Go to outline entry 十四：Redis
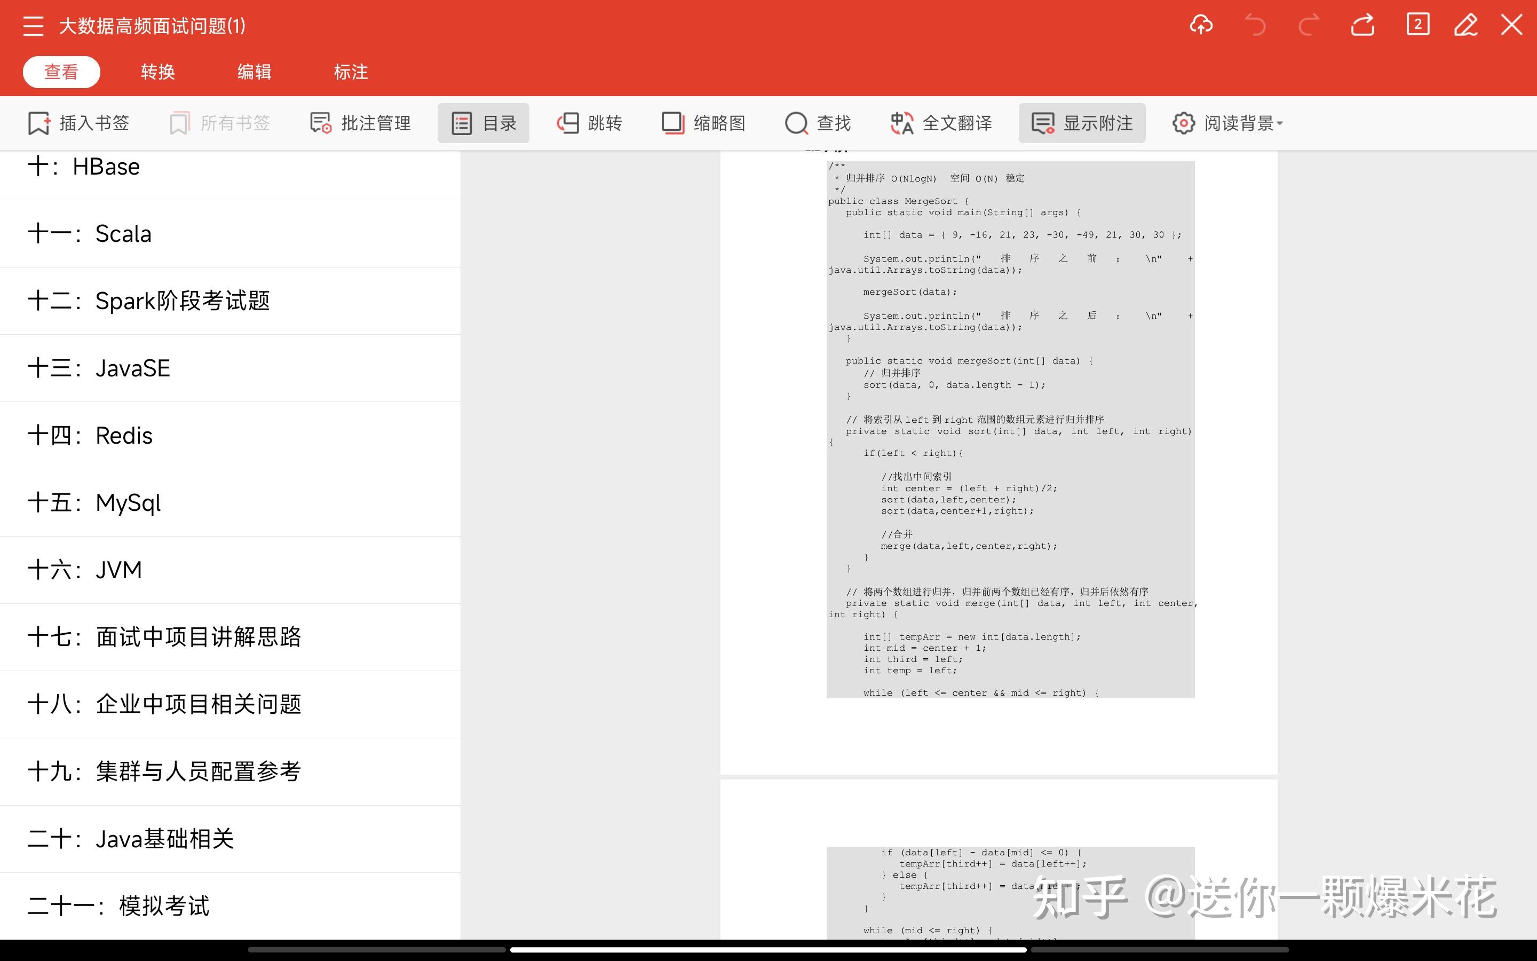 [x=230, y=436]
